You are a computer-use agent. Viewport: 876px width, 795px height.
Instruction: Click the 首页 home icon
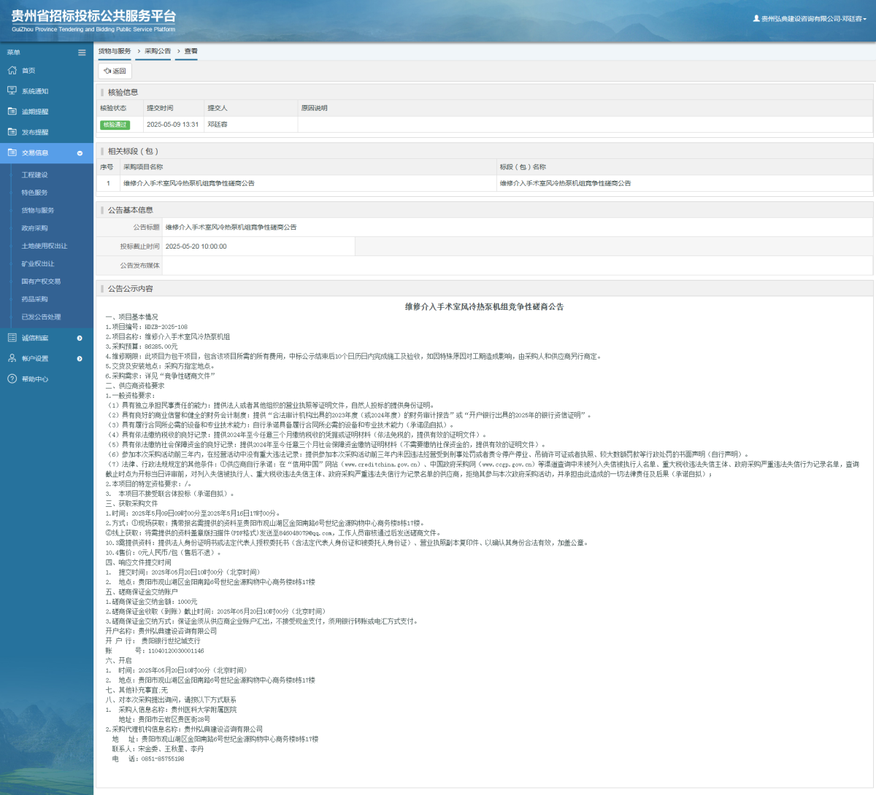pos(12,71)
